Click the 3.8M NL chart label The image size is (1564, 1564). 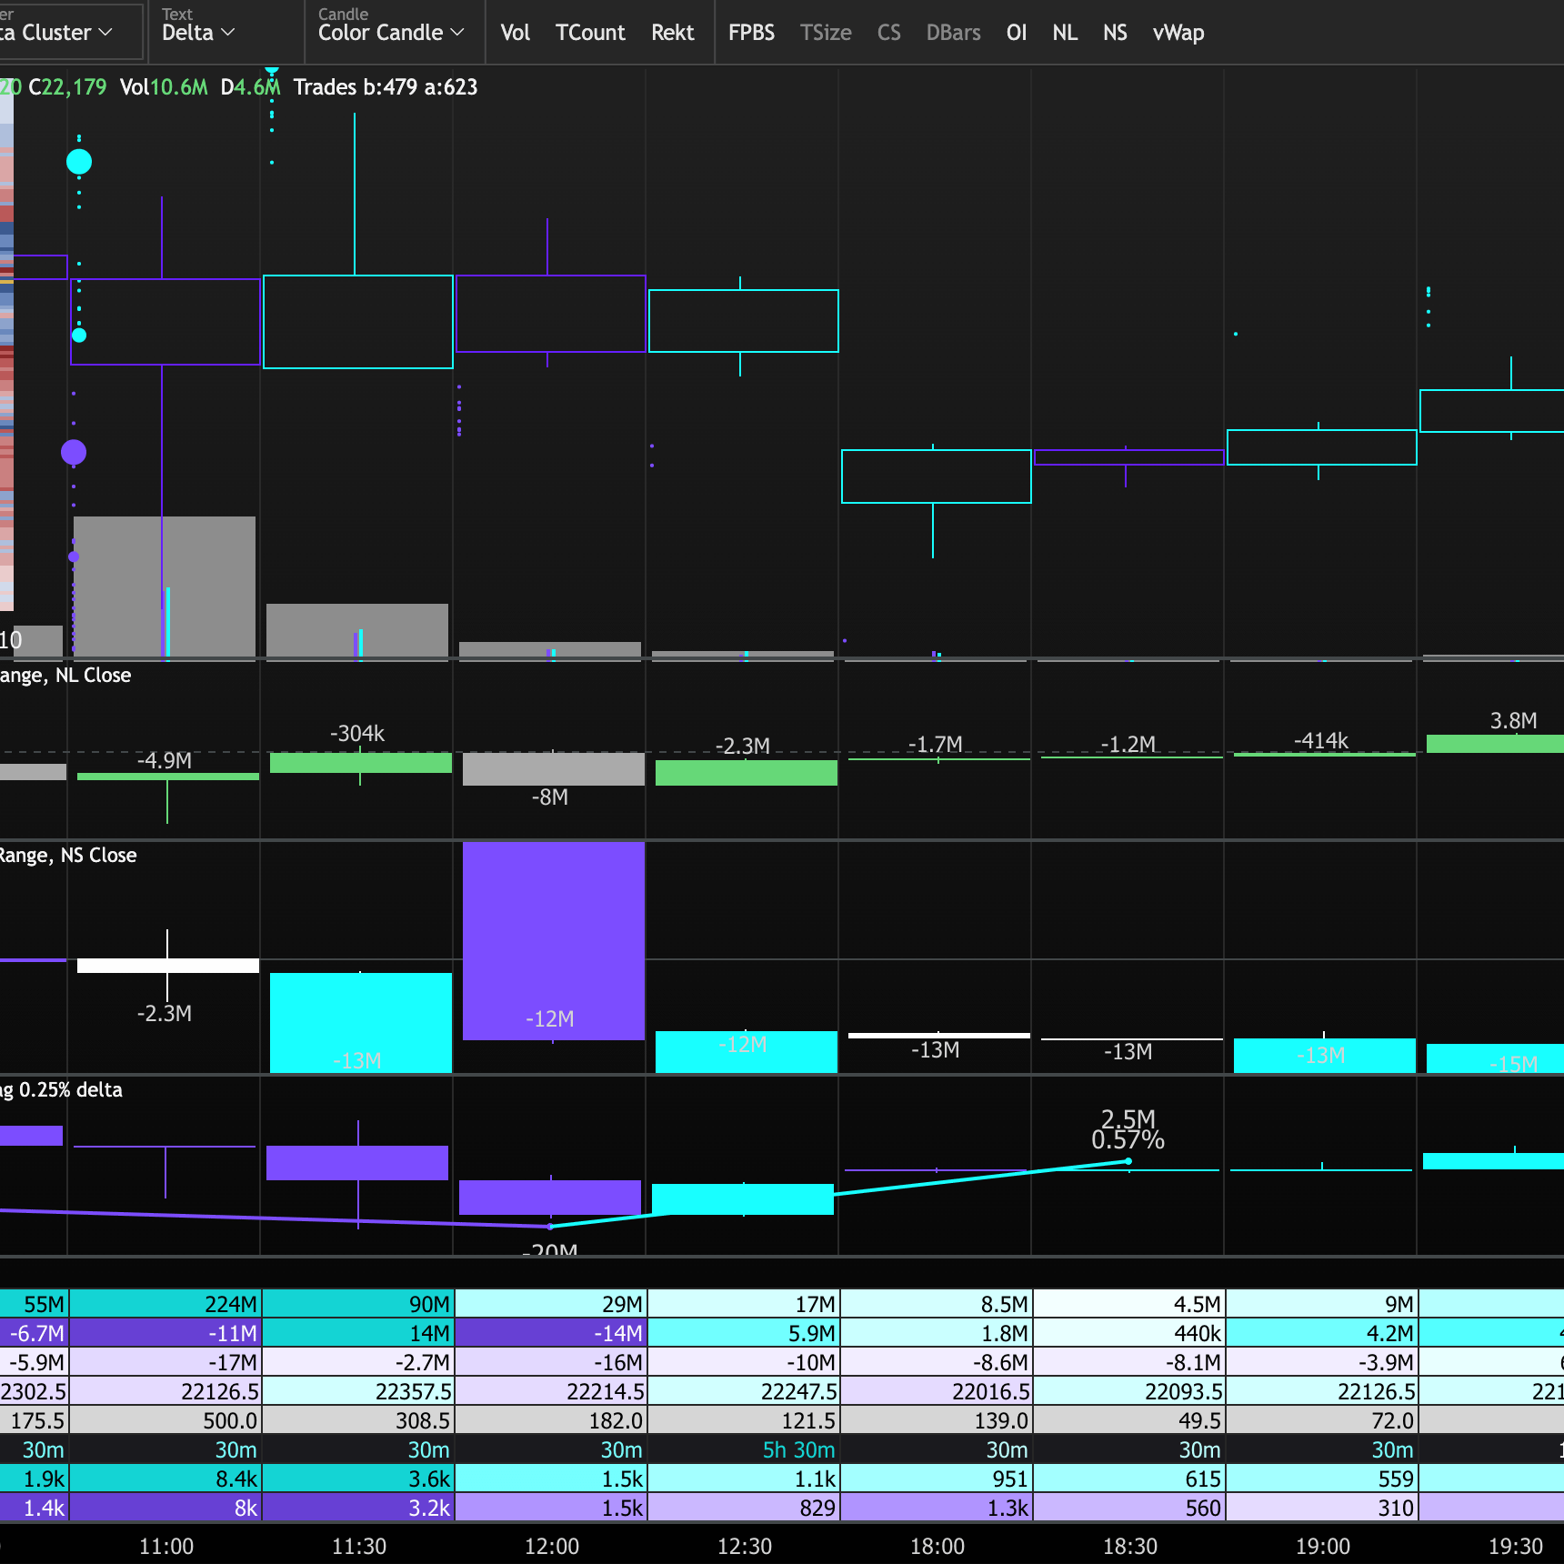tap(1514, 720)
